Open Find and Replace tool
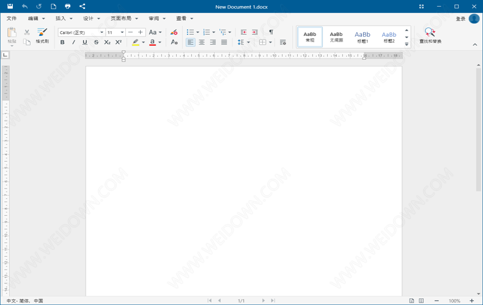The height and width of the screenshot is (305, 483). (x=430, y=35)
